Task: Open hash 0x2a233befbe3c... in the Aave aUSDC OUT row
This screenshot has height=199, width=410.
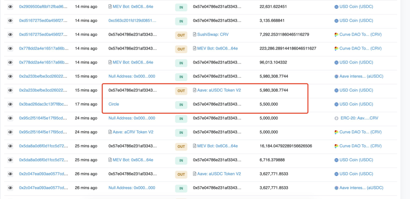Action: 43,90
